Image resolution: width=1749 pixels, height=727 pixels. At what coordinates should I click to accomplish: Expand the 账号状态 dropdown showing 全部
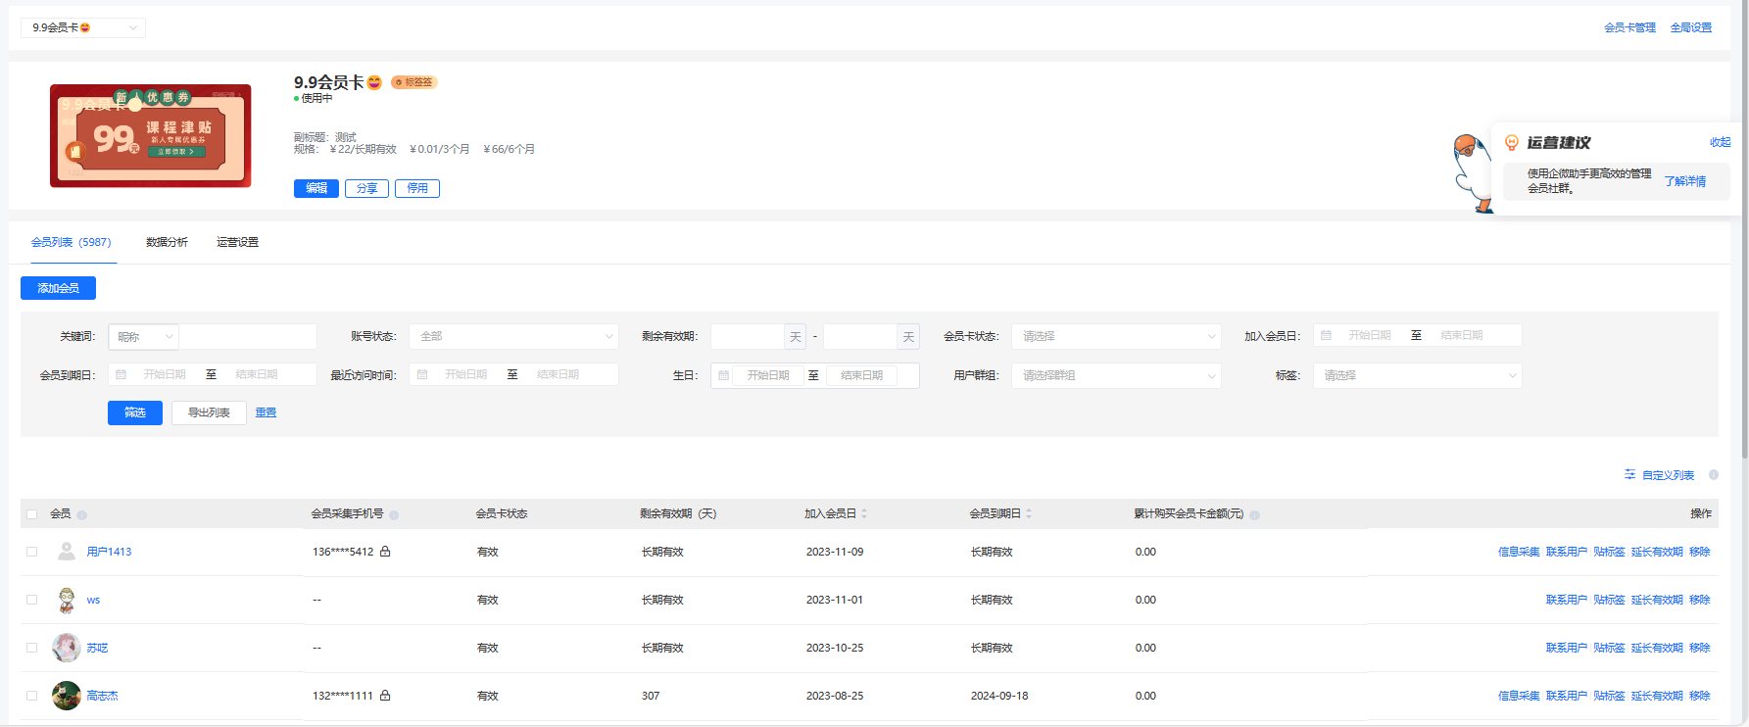513,336
